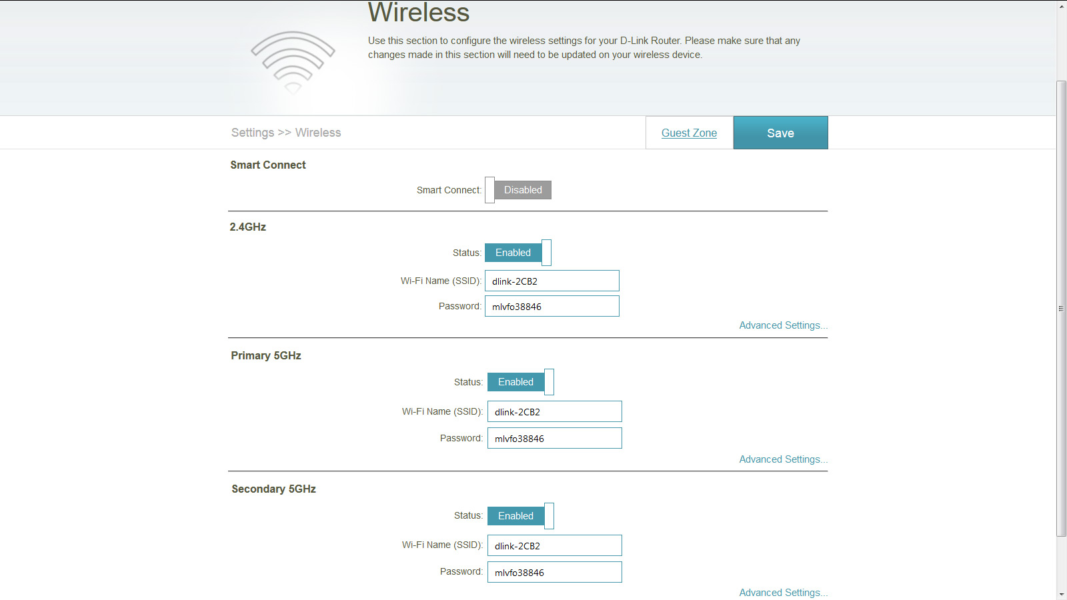
Task: Focus Secondary 5GHz Wi-Fi Name field
Action: [555, 545]
